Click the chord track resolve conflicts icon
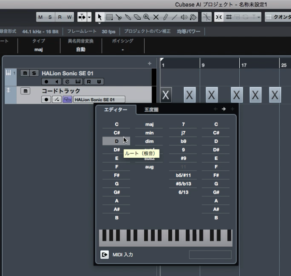Viewport: 291px width, 276px height. tap(57, 99)
